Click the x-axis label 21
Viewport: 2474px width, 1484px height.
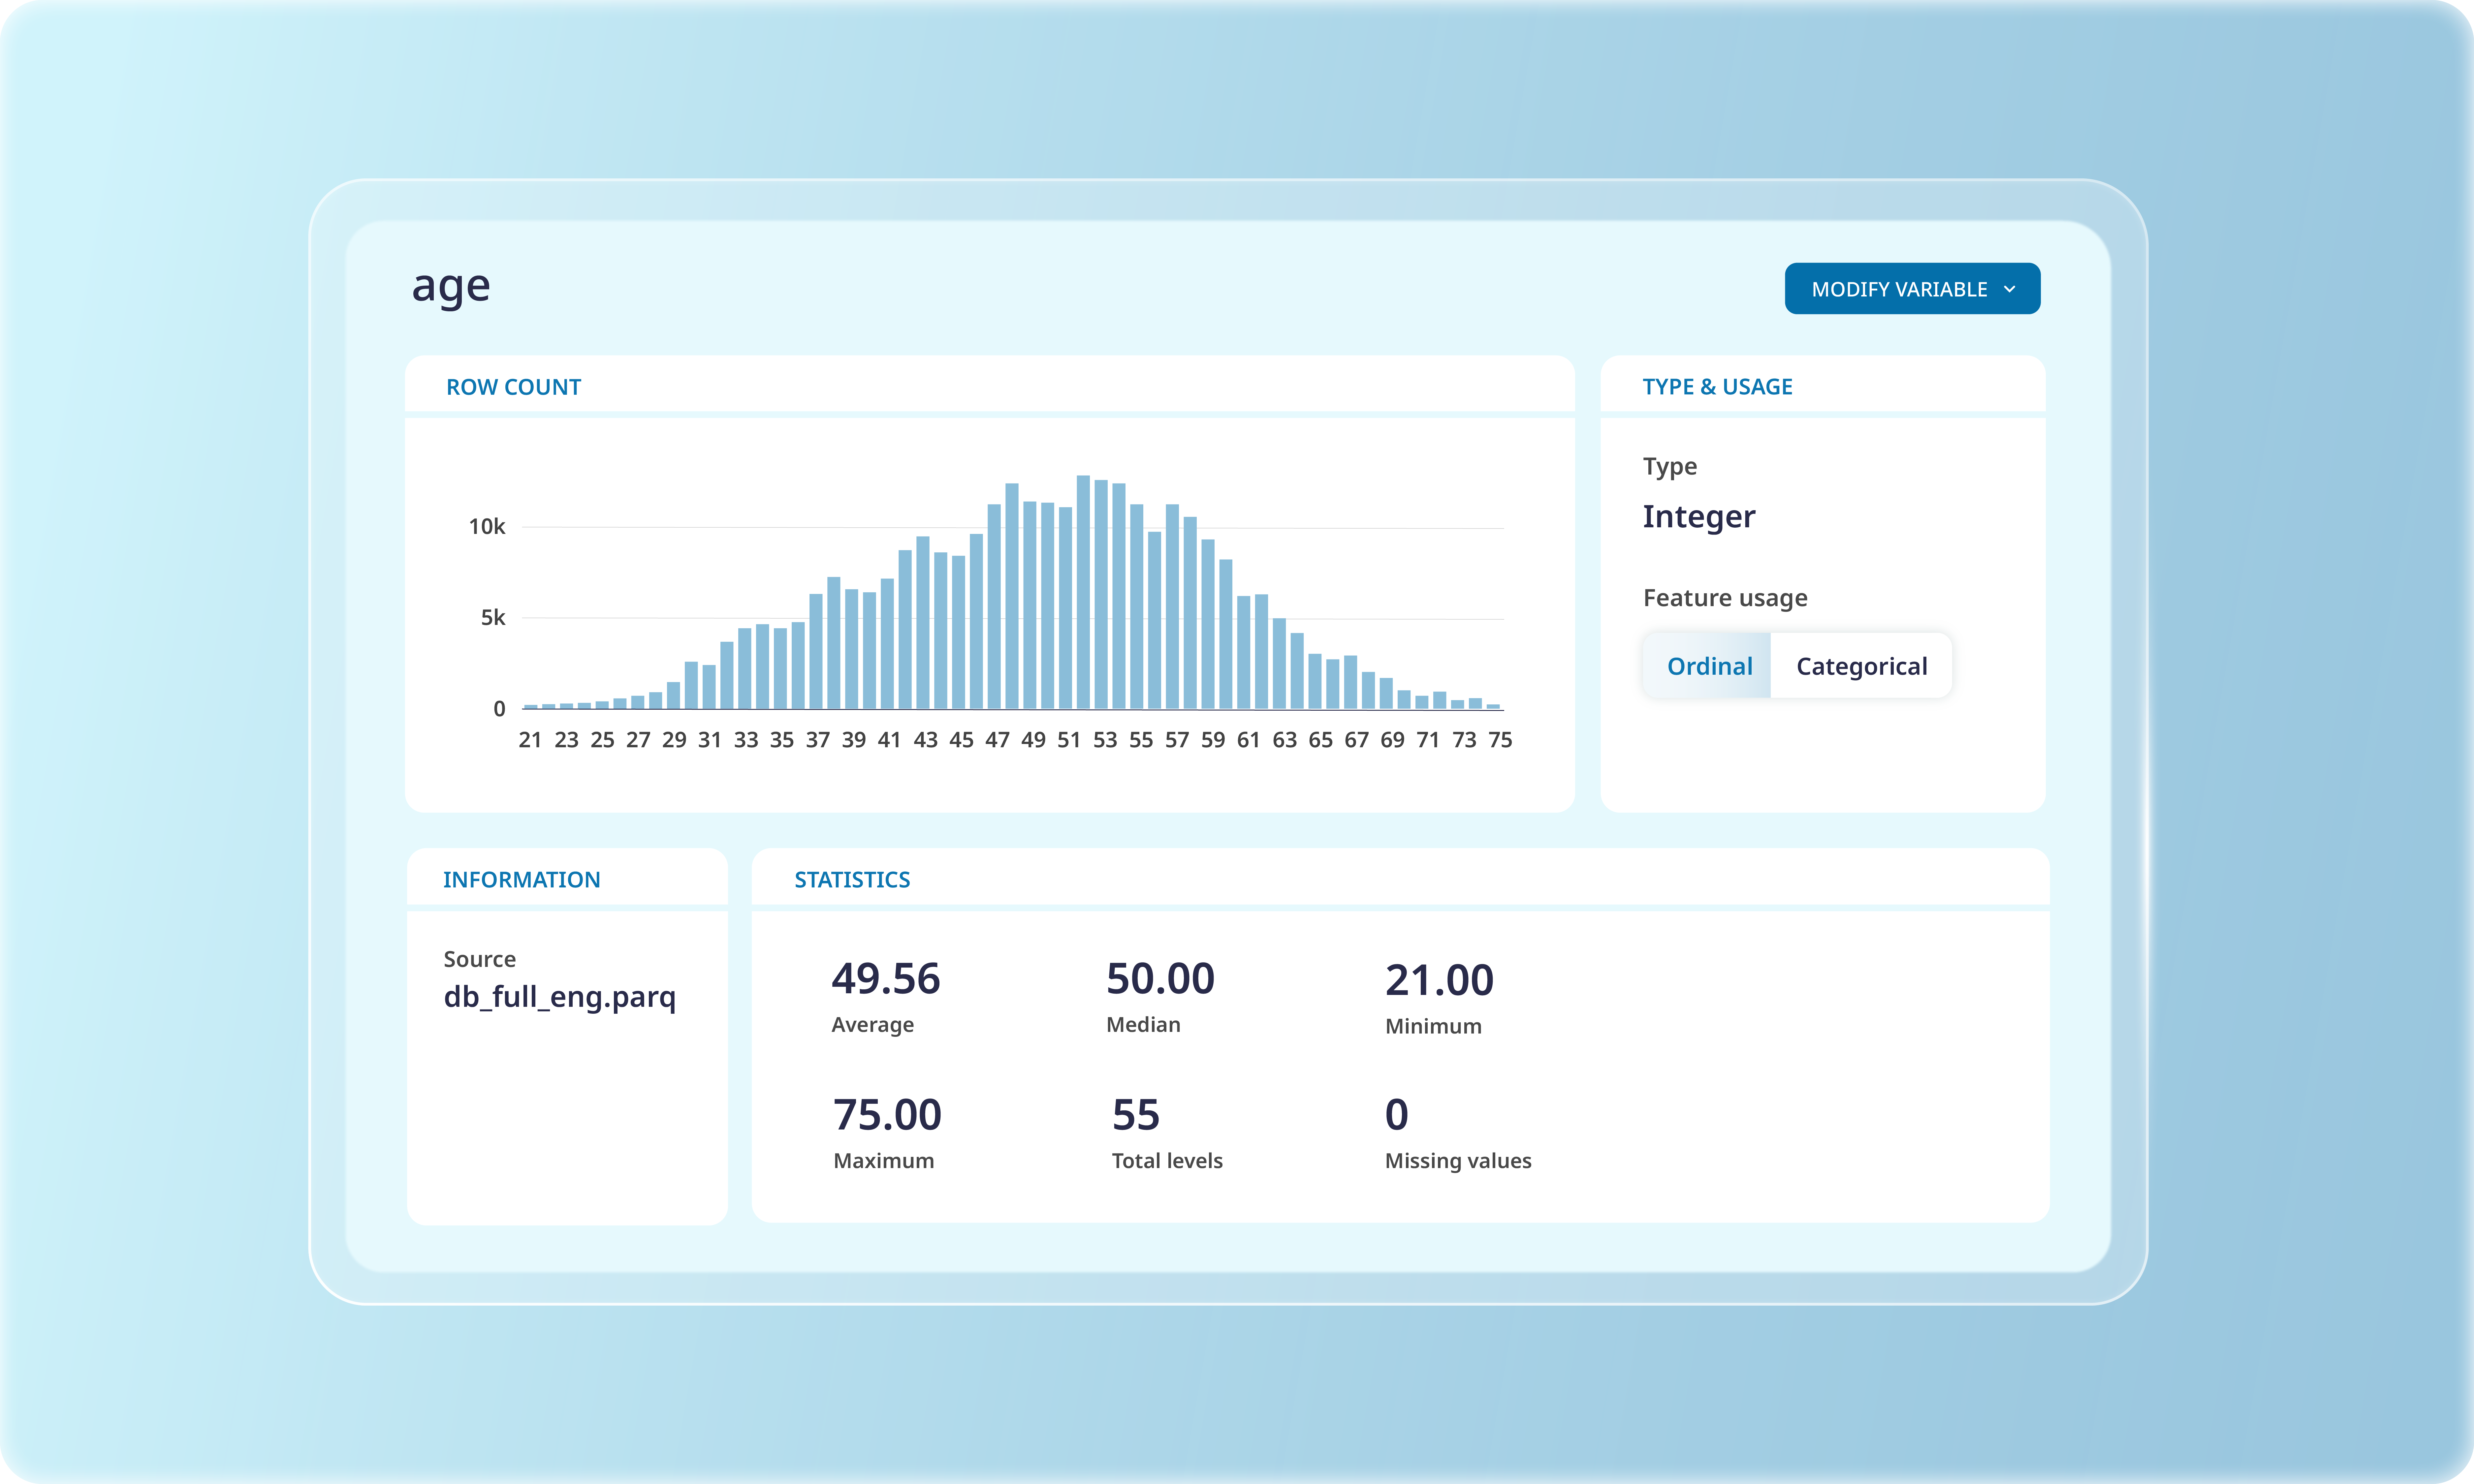pyautogui.click(x=530, y=740)
